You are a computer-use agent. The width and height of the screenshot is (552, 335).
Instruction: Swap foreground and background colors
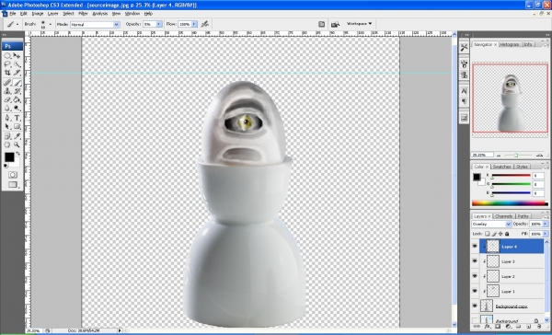[18, 154]
